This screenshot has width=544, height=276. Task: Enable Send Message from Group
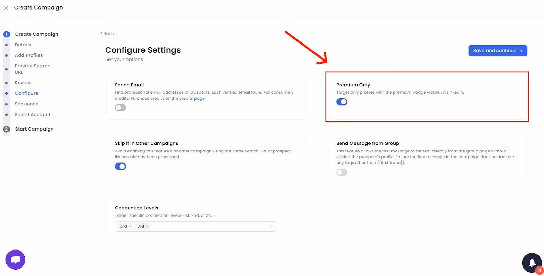coord(342,172)
